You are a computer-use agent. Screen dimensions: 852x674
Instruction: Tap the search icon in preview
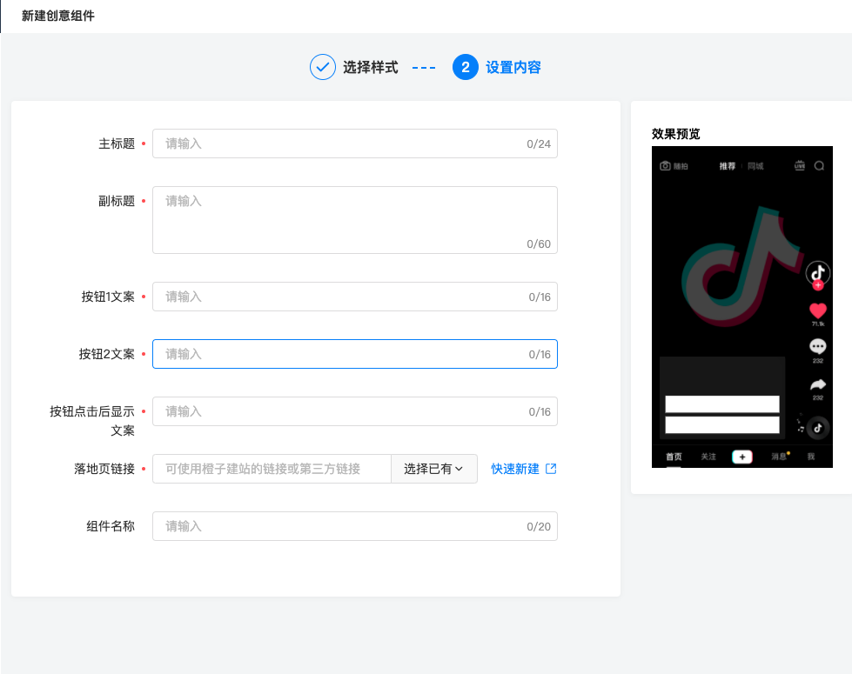[x=820, y=165]
